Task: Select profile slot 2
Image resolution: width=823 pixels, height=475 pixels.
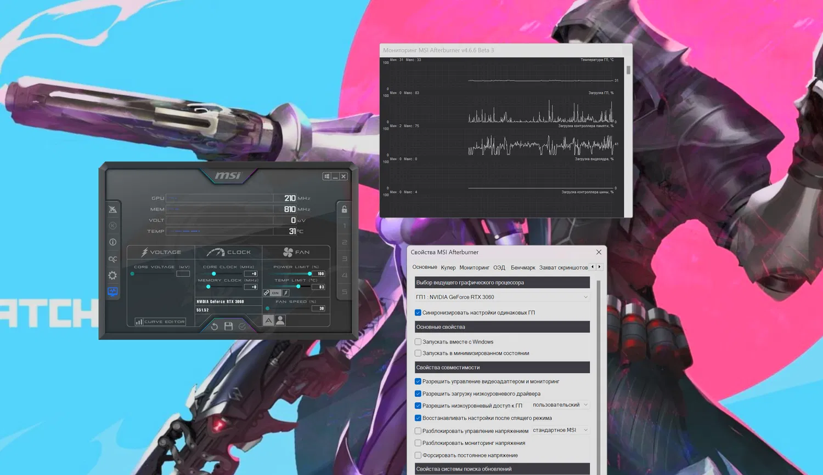Action: coord(345,242)
